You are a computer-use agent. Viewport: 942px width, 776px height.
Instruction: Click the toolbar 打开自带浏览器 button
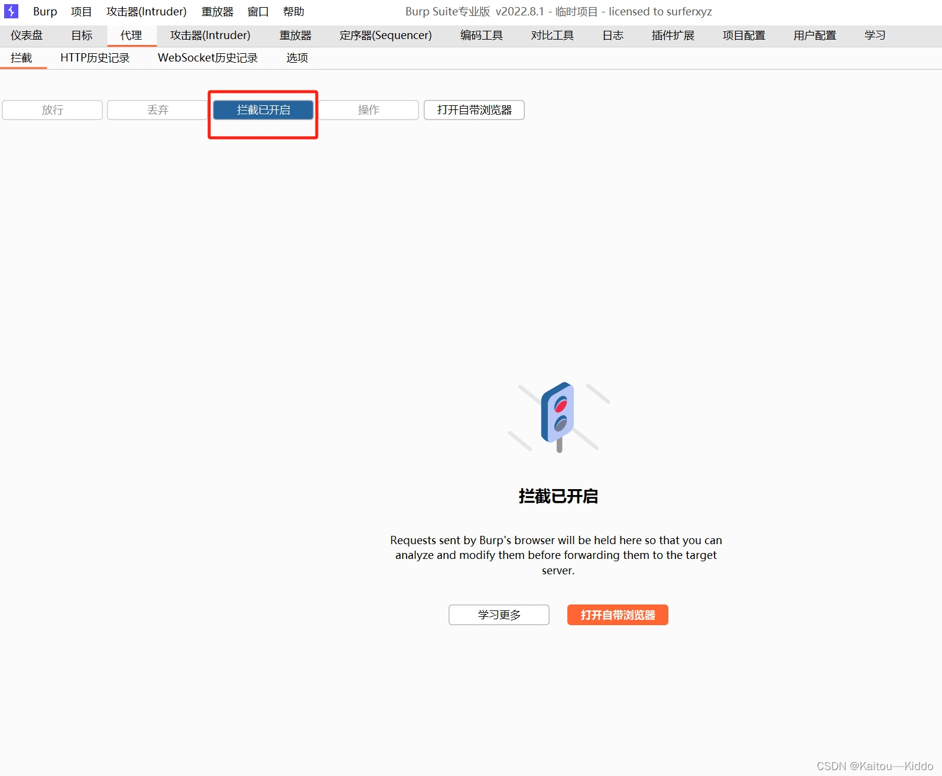(x=474, y=110)
